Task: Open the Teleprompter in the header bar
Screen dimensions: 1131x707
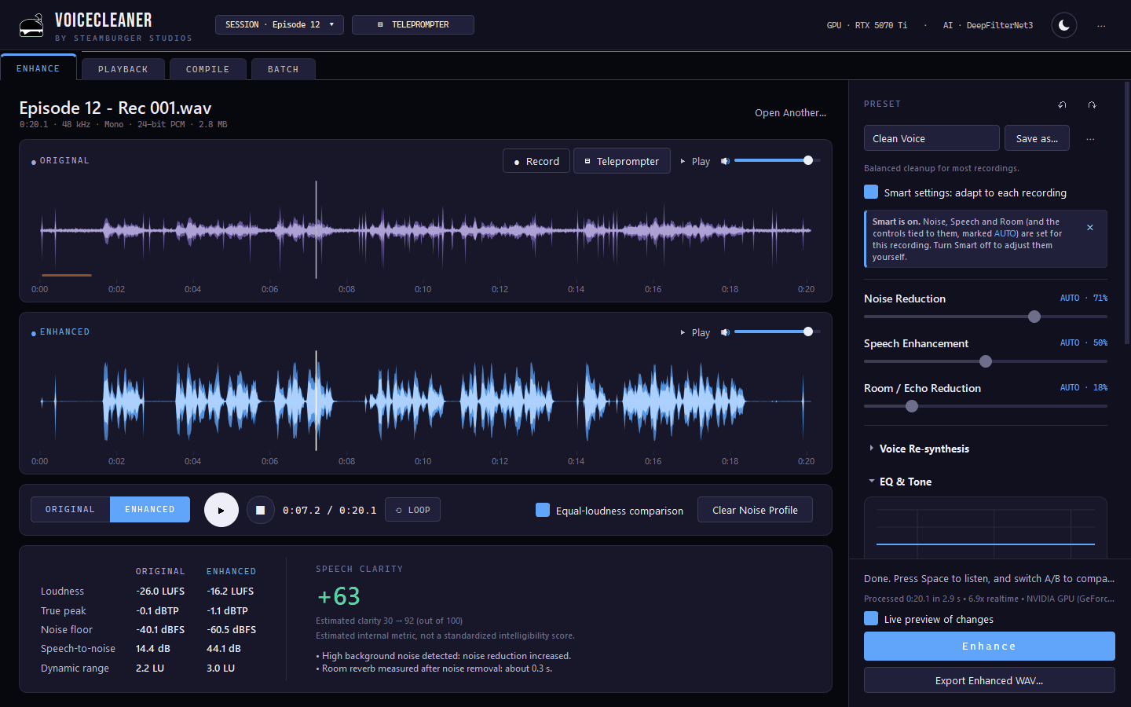Action: [413, 24]
